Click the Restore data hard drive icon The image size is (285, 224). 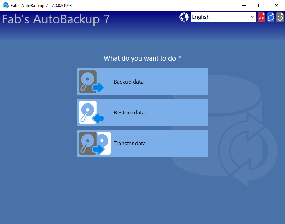point(91,112)
